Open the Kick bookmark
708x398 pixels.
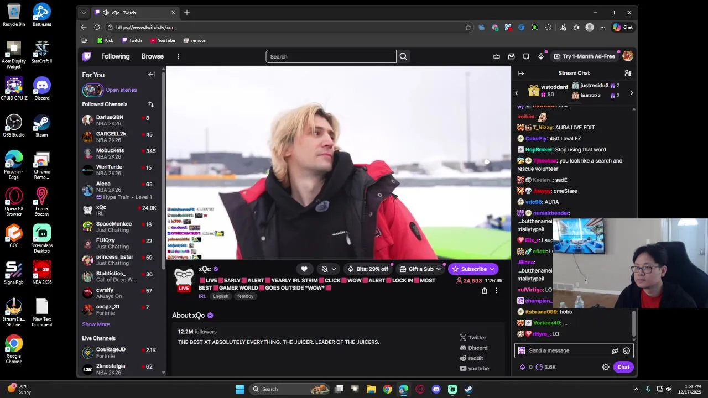click(x=105, y=40)
